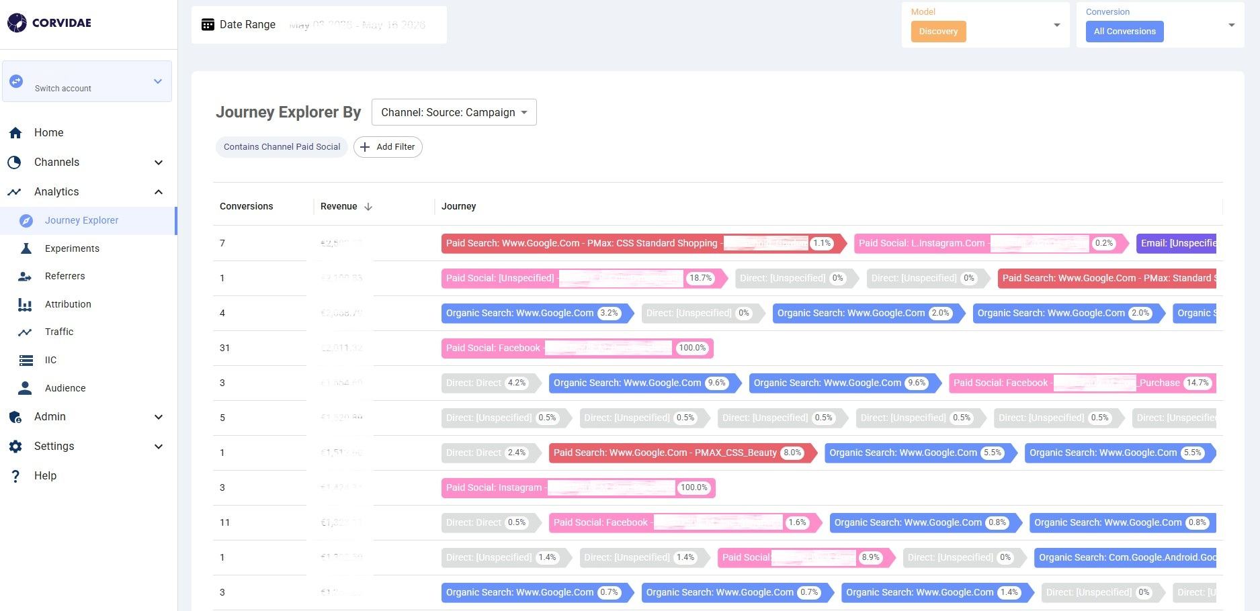Click the Referrers people icon

pyautogui.click(x=25, y=277)
